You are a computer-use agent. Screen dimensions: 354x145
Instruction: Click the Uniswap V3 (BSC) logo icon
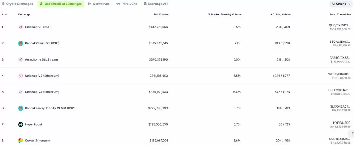[21, 27]
